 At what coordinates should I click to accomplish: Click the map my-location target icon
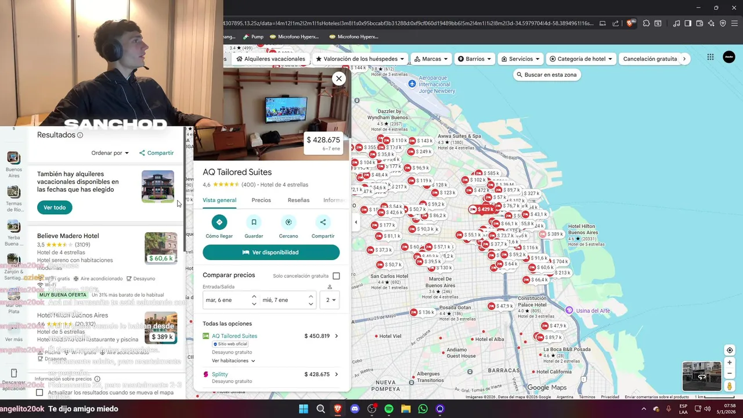[x=730, y=350]
